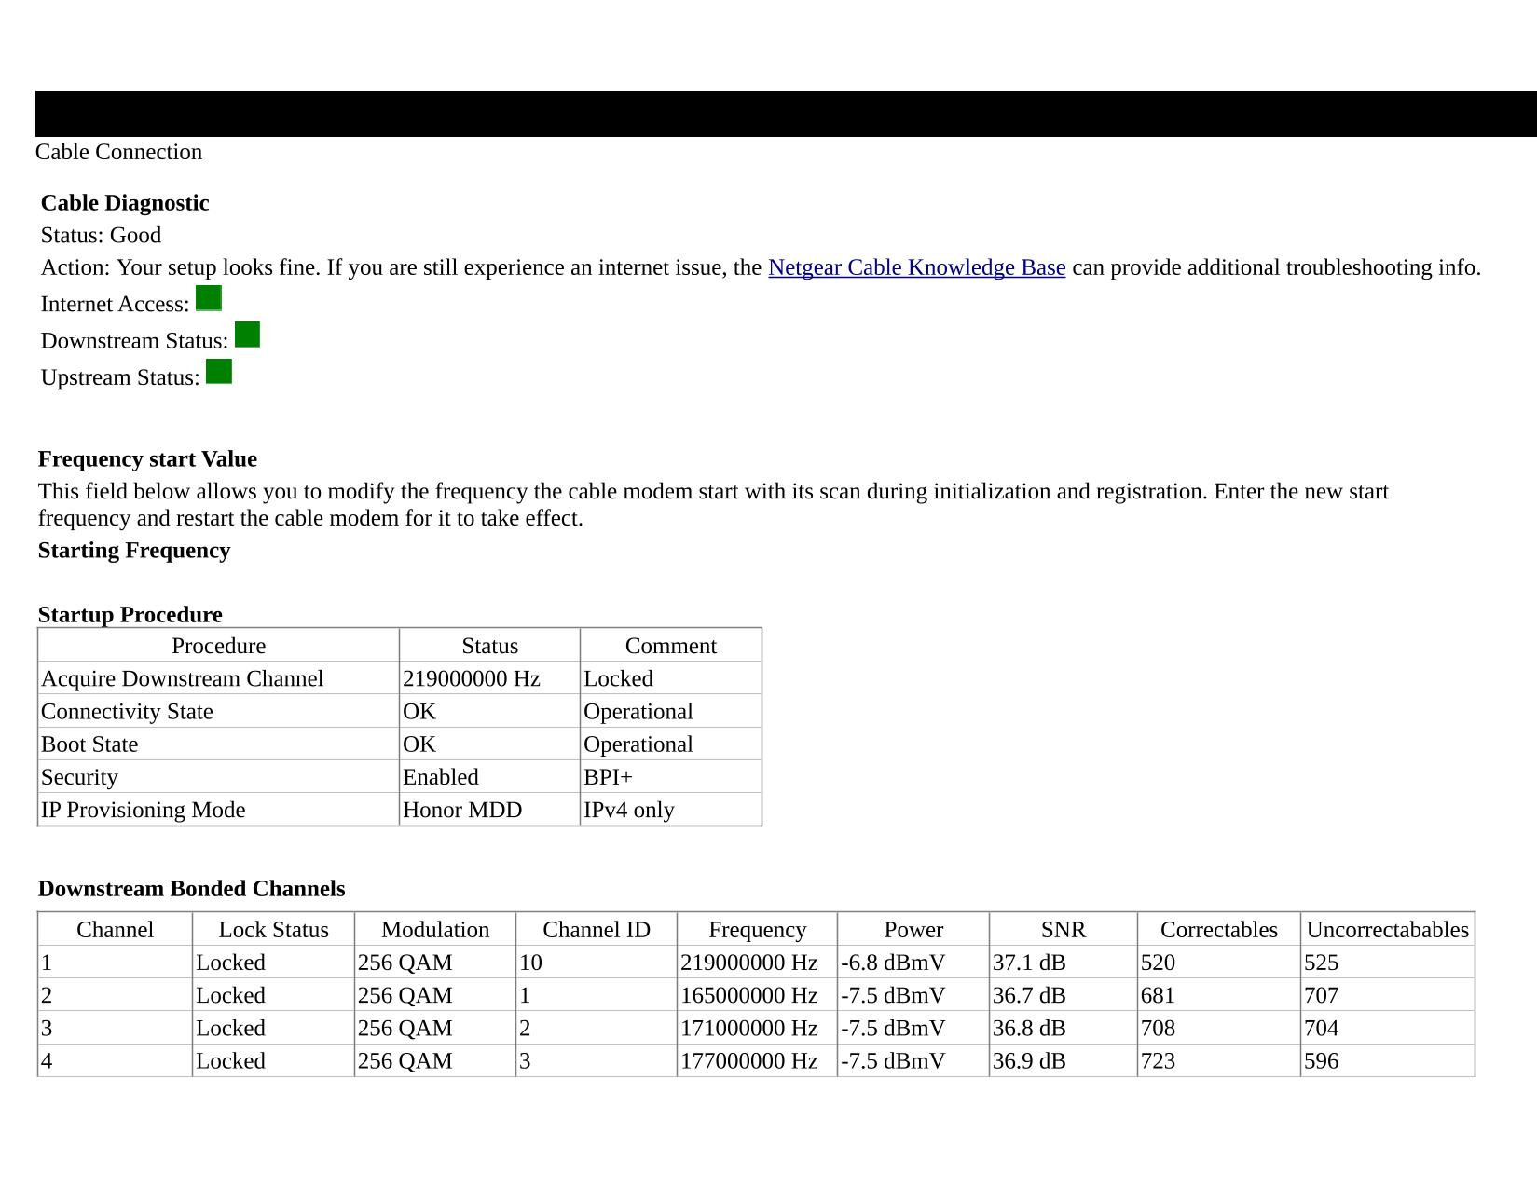Click the 'Startup Procedure' heading
This screenshot has width=1537, height=1188.
(x=130, y=615)
